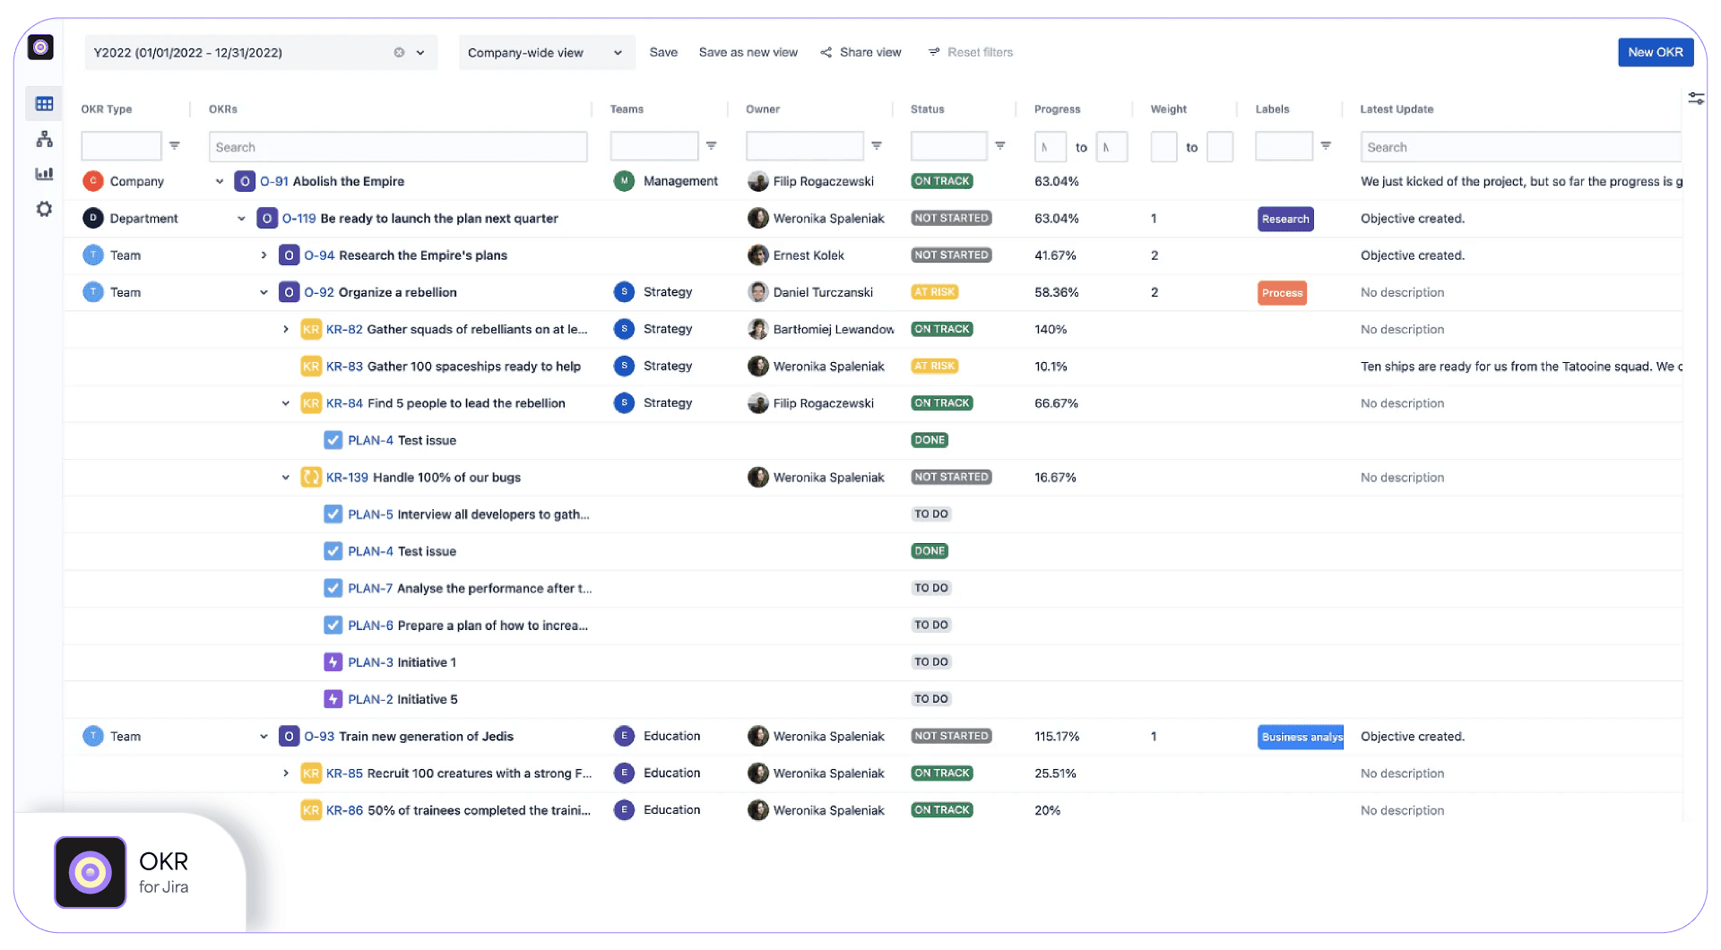Click the 140% progress value
The height and width of the screenshot is (950, 1721).
pos(1051,329)
